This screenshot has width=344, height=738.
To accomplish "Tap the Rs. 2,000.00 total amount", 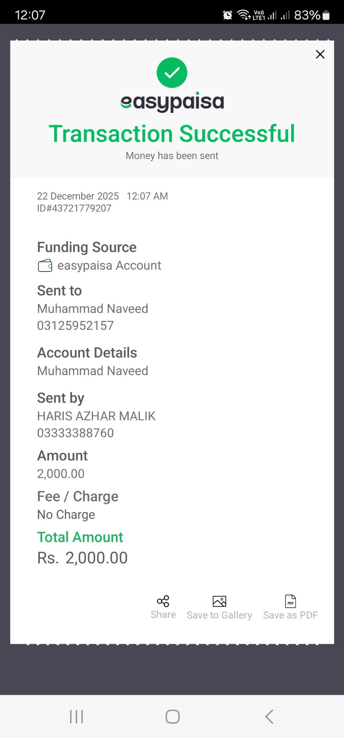I will (x=82, y=558).
